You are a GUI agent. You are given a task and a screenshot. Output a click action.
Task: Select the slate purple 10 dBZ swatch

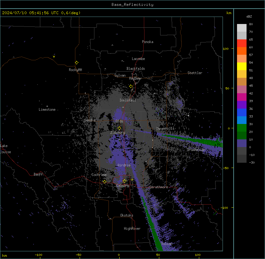(x=242, y=143)
